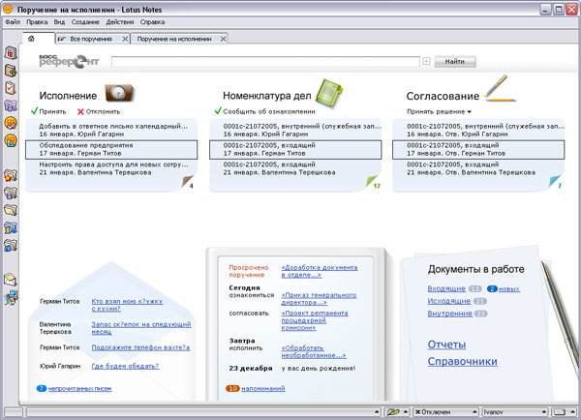581x420 pixels.
Task: Open the Справочники link
Action: [x=462, y=362]
